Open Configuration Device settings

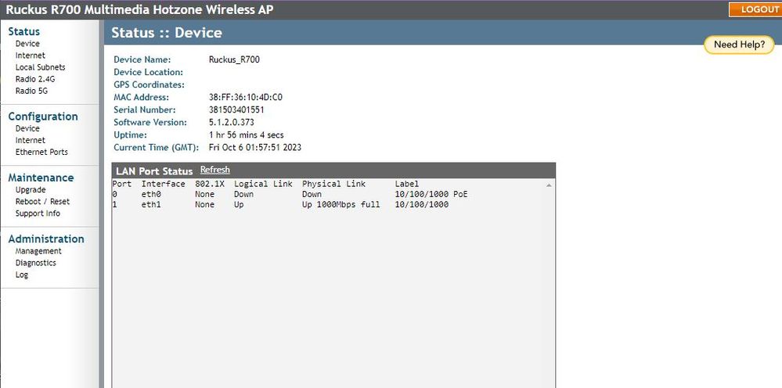click(x=27, y=128)
